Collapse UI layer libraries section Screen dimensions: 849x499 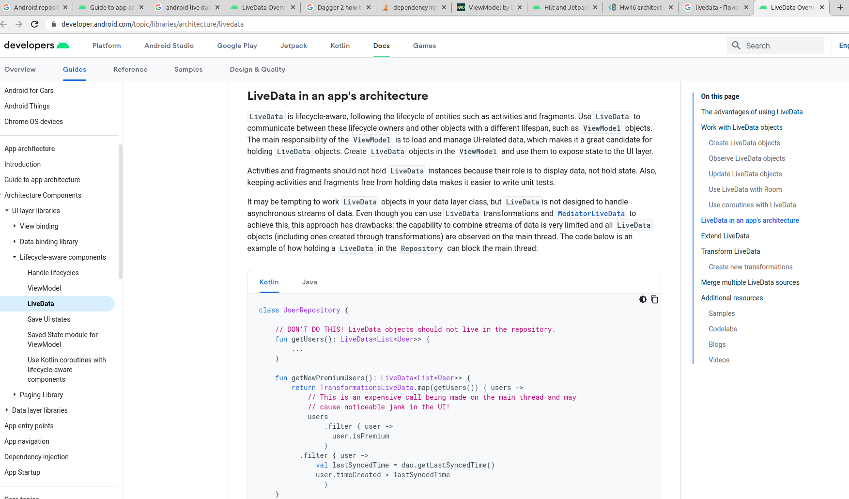click(x=7, y=211)
